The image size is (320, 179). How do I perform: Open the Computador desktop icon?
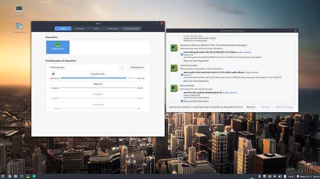[19, 11]
